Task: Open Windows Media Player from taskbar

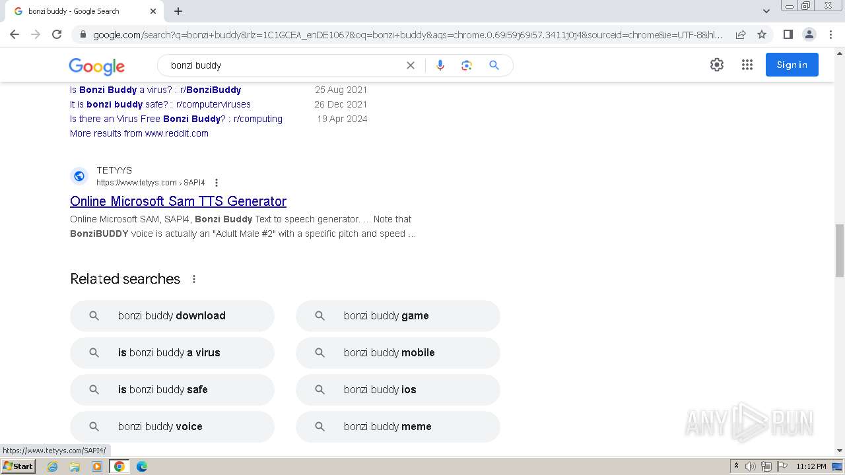Action: pyautogui.click(x=97, y=466)
